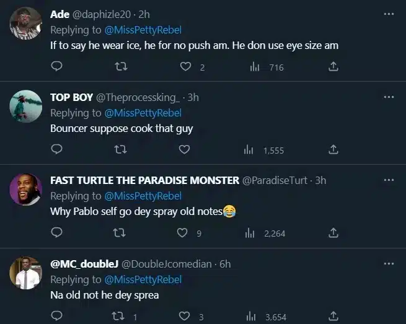Like TOP BOY's bouncer tweet
This screenshot has width=406, height=324.
pyautogui.click(x=184, y=149)
